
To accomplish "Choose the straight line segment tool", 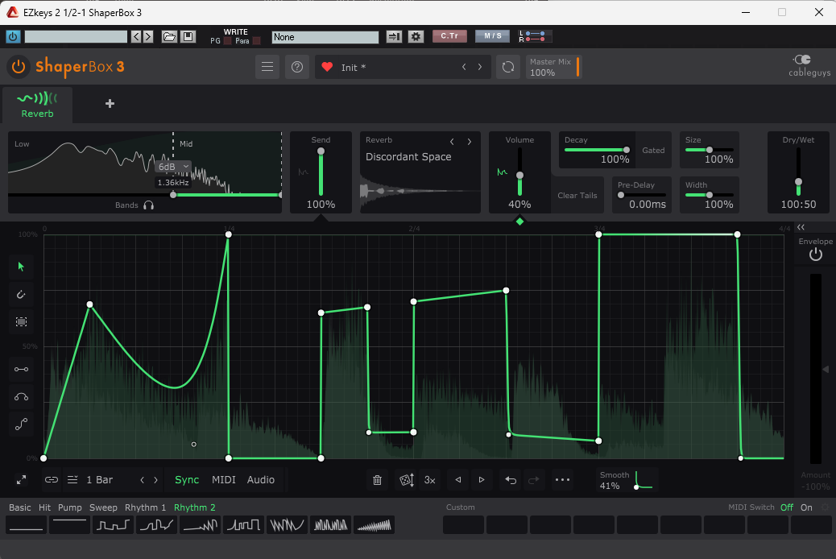I will [x=21, y=369].
